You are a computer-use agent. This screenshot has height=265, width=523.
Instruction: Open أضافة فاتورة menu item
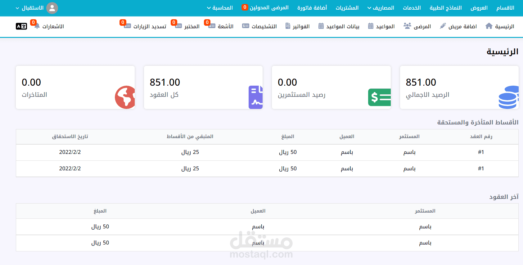[x=312, y=8]
